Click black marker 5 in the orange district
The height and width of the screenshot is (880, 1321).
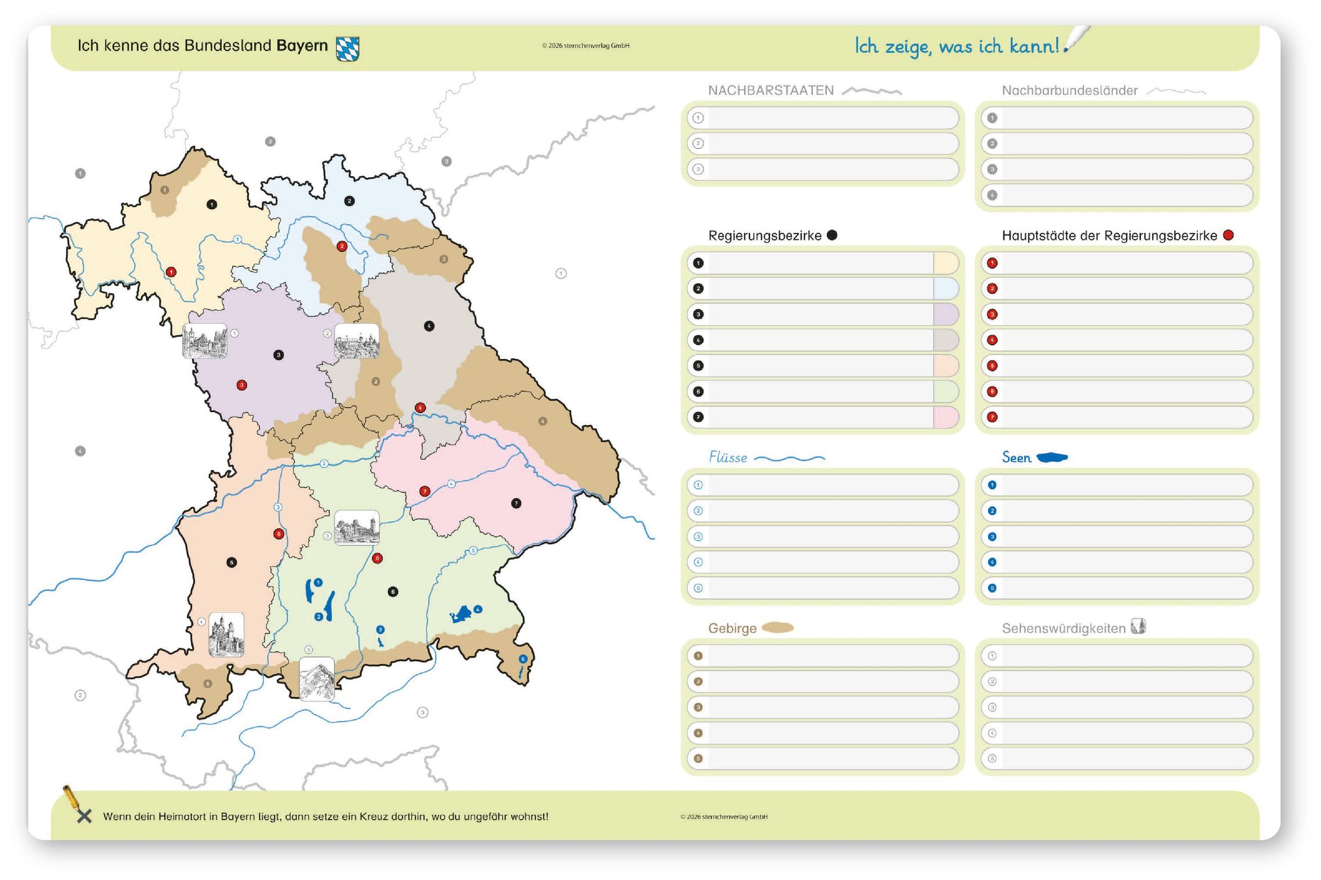(x=231, y=562)
